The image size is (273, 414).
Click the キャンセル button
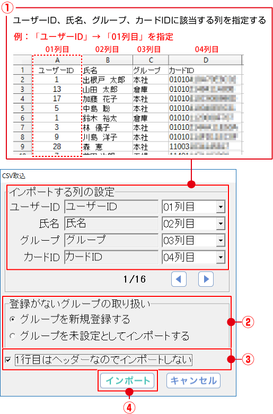(x=193, y=381)
